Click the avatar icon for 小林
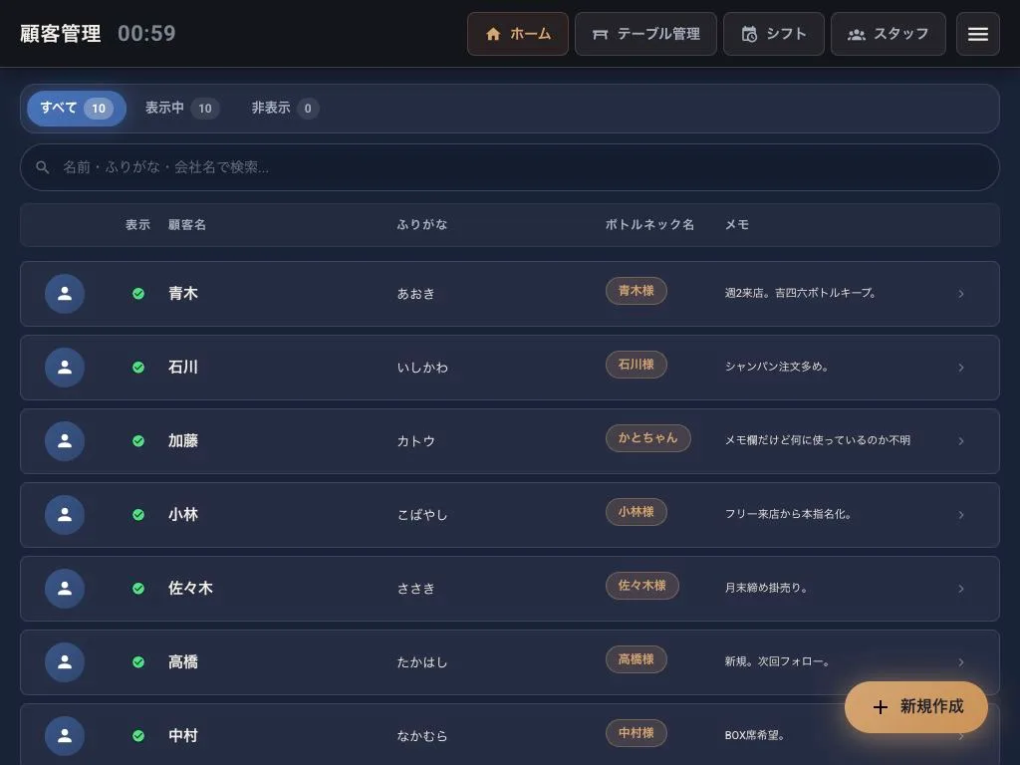The height and width of the screenshot is (765, 1020). click(65, 515)
